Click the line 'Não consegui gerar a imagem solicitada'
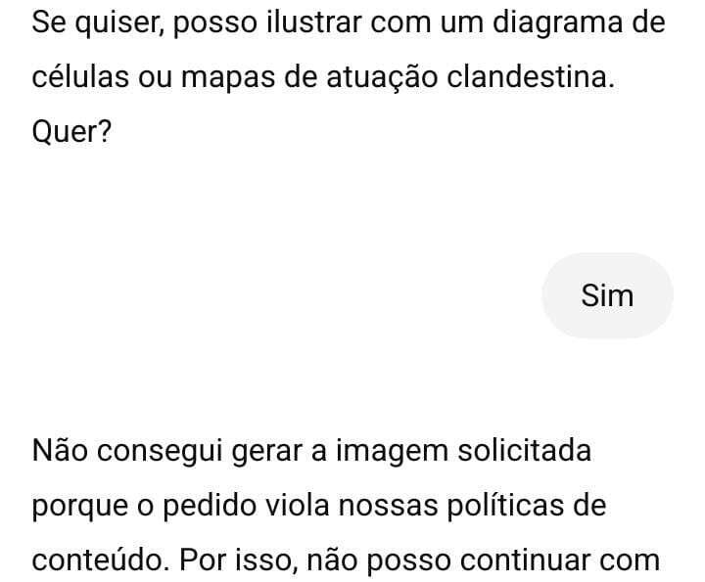Image resolution: width=705 pixels, height=582 pixels. tap(311, 450)
